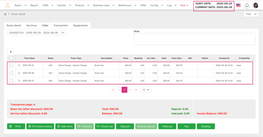Viewport: 263px width, 137px height.
Task: Open the Cashier menu
Action: [x=63, y=5]
